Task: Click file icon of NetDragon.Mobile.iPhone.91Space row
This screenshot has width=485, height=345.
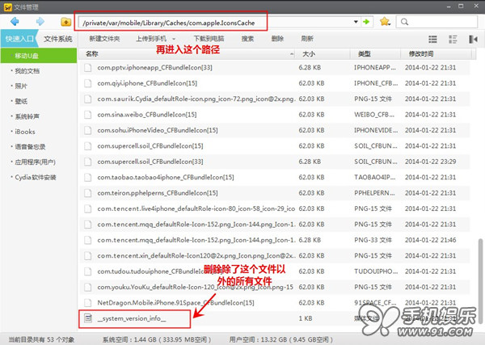Action: point(88,303)
